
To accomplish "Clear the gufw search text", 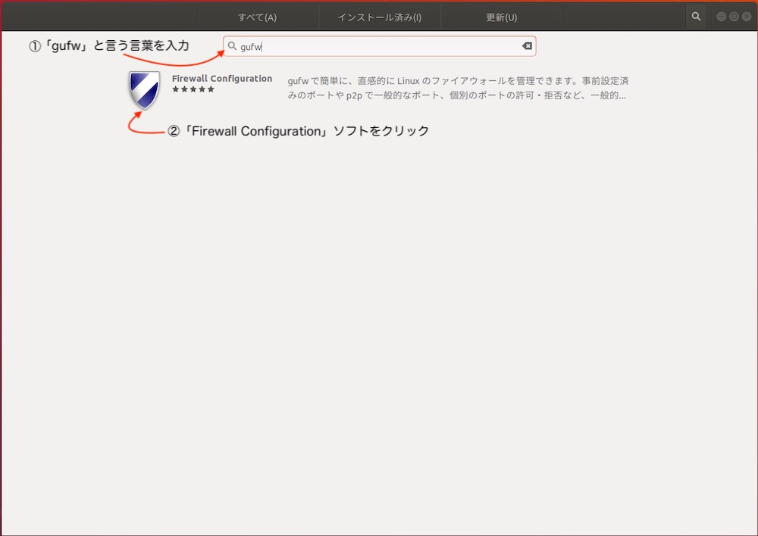I will [527, 46].
